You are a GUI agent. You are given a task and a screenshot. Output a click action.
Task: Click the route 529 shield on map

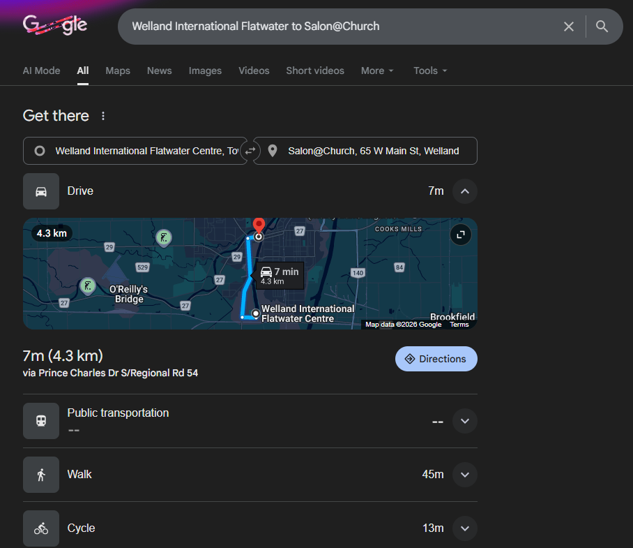click(142, 267)
